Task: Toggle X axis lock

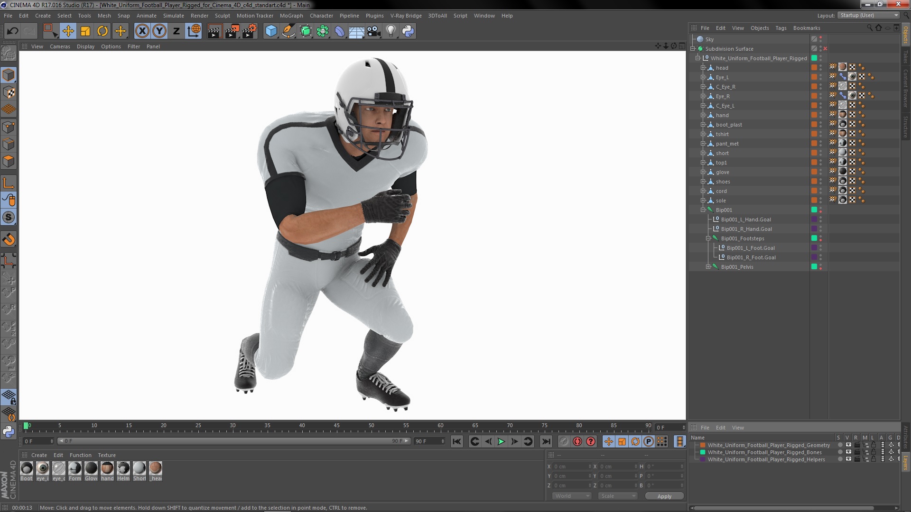Action: point(142,31)
